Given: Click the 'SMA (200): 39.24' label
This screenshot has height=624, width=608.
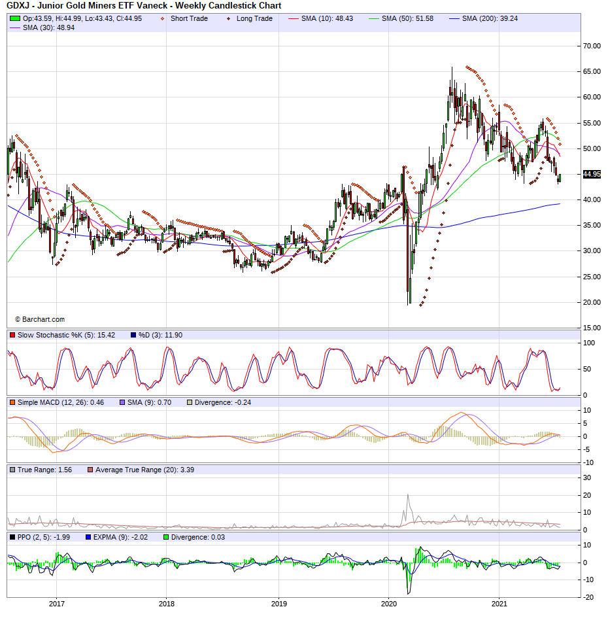Looking at the screenshot, I should click(x=490, y=19).
